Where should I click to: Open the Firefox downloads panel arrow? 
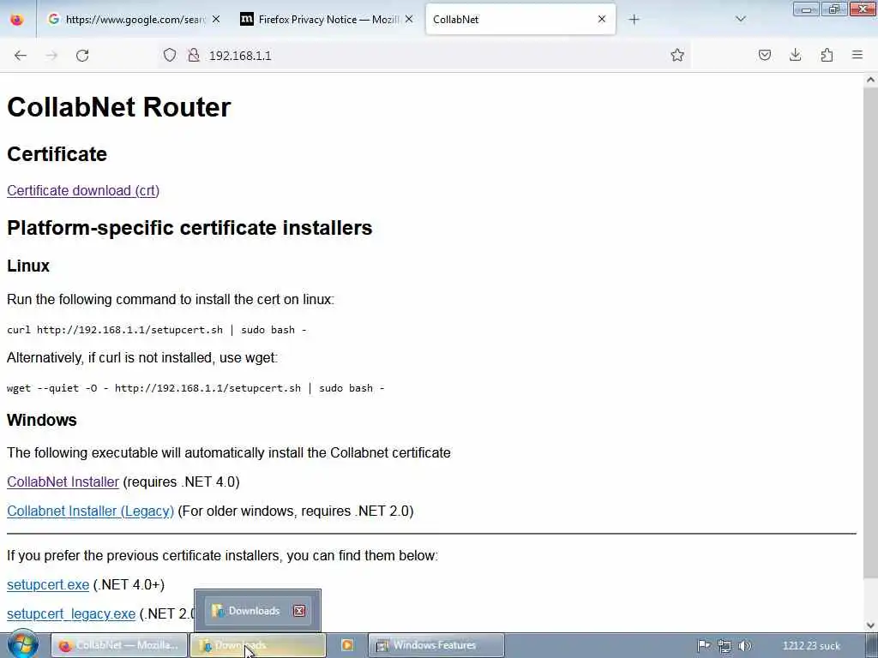(x=795, y=55)
